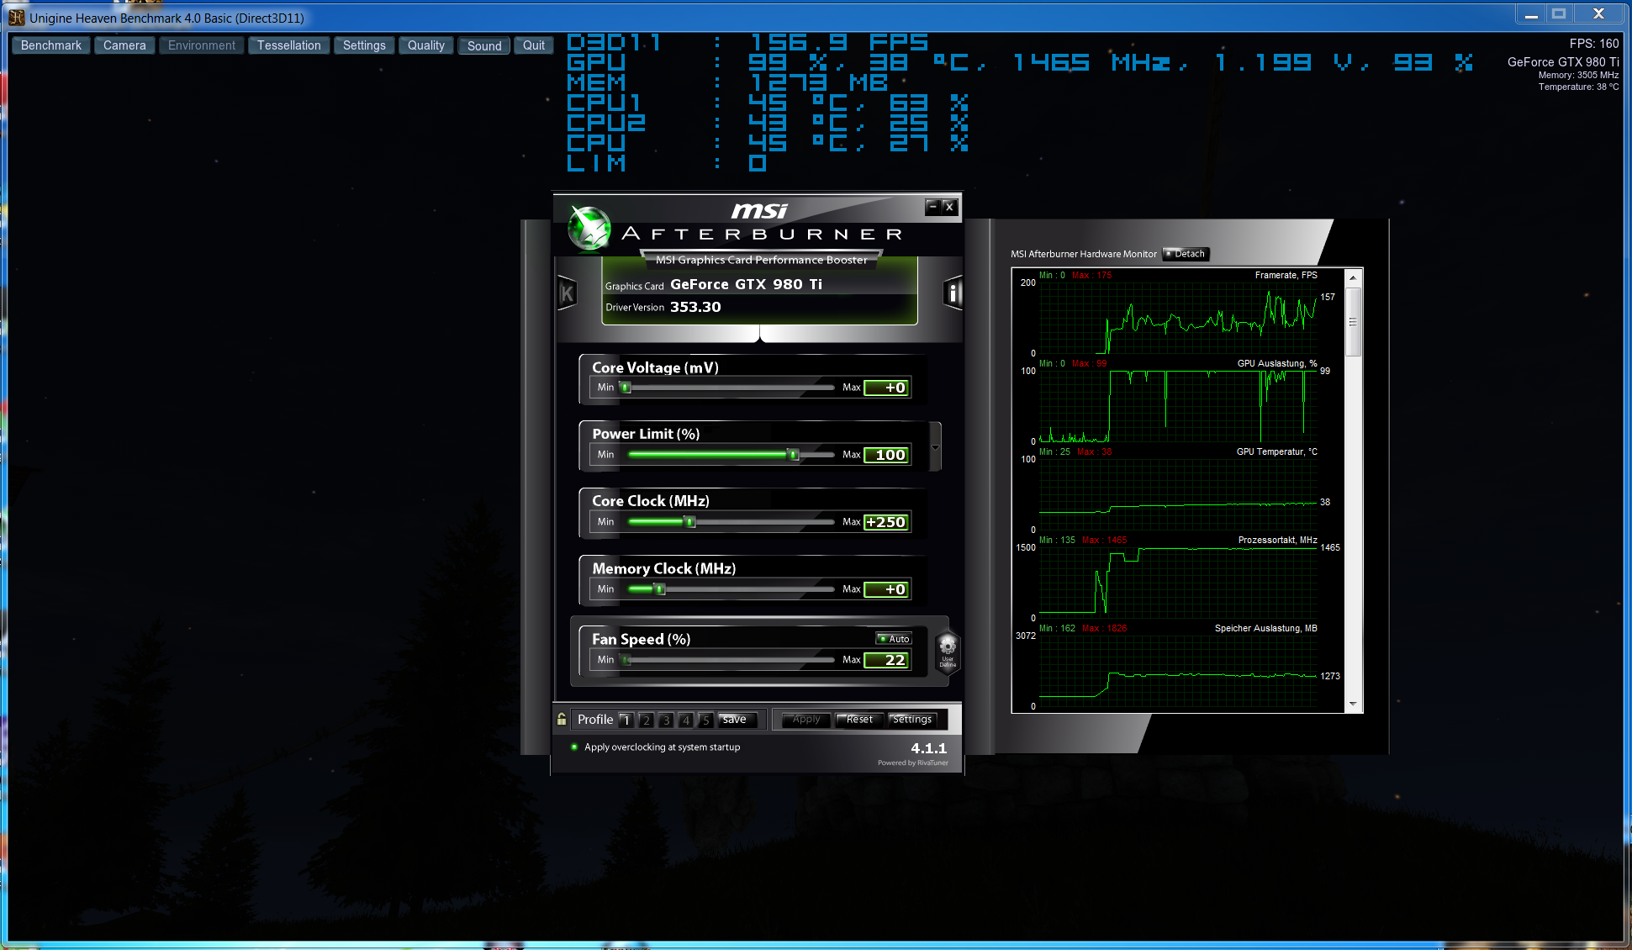The image size is (1632, 950).
Task: Click the User Define fan gear icon
Action: tap(948, 650)
